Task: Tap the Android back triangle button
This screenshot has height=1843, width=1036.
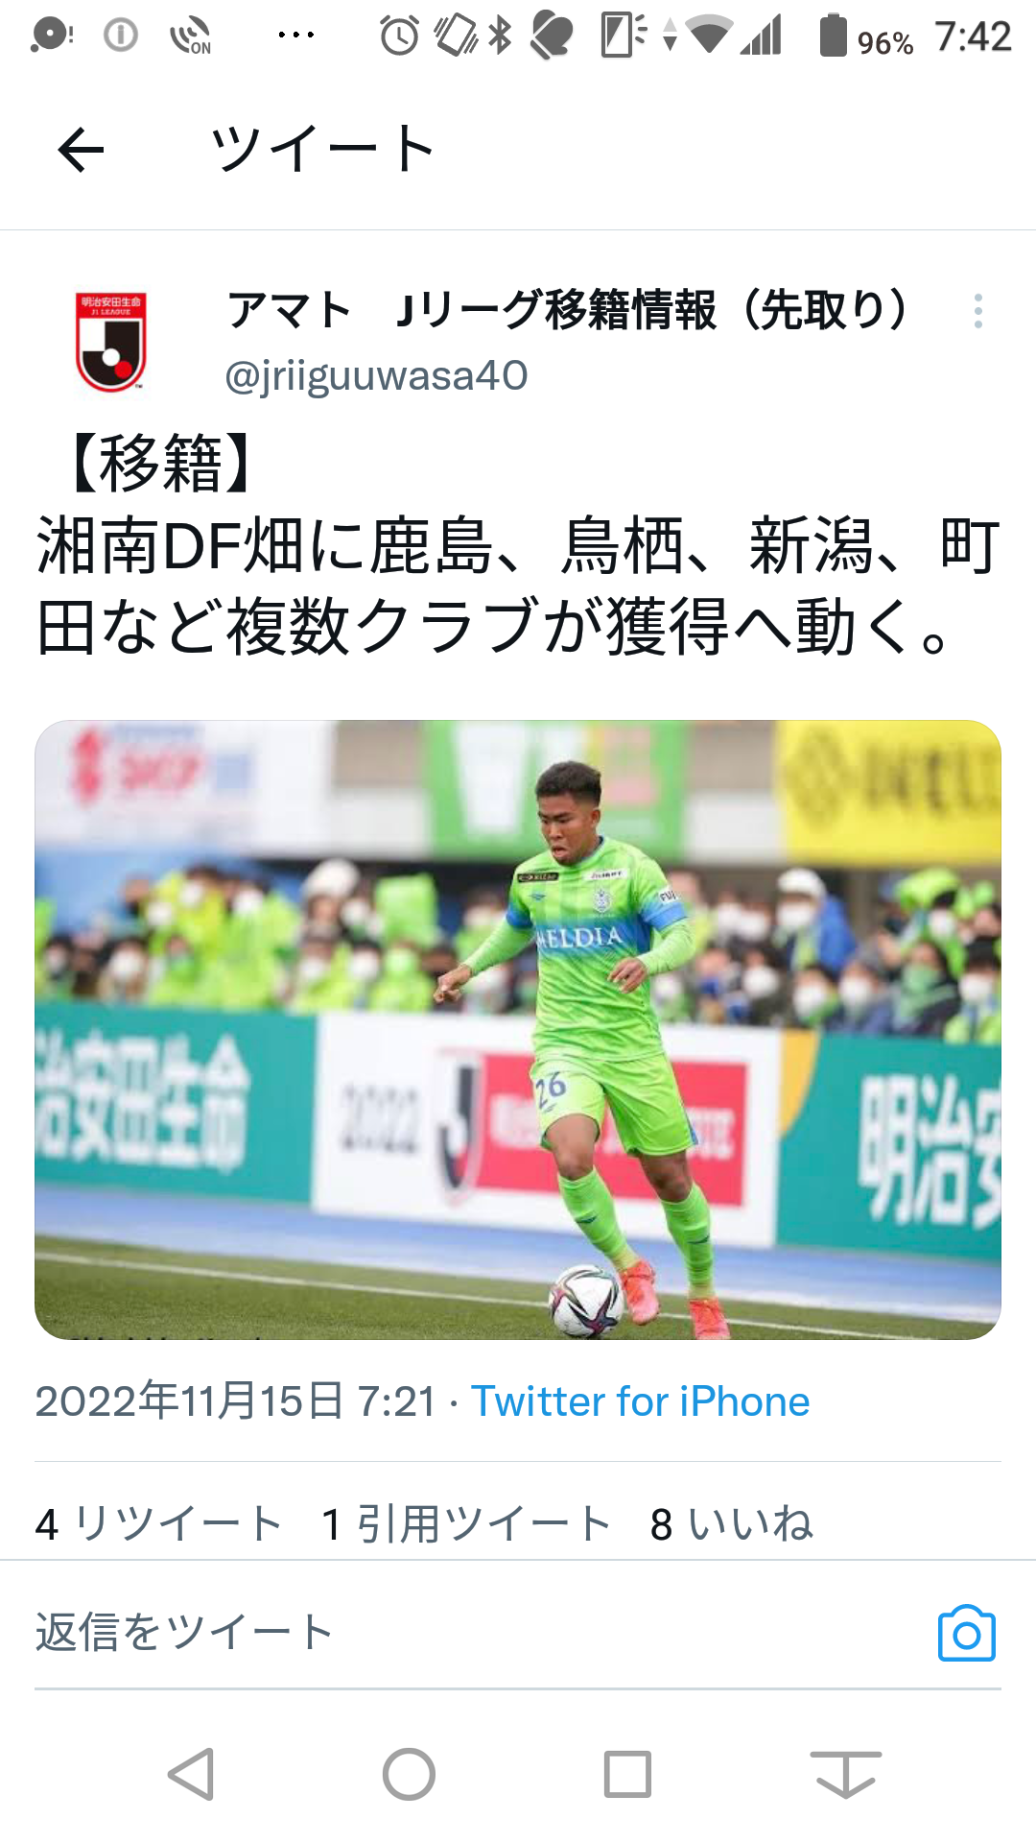Action: coord(191,1774)
